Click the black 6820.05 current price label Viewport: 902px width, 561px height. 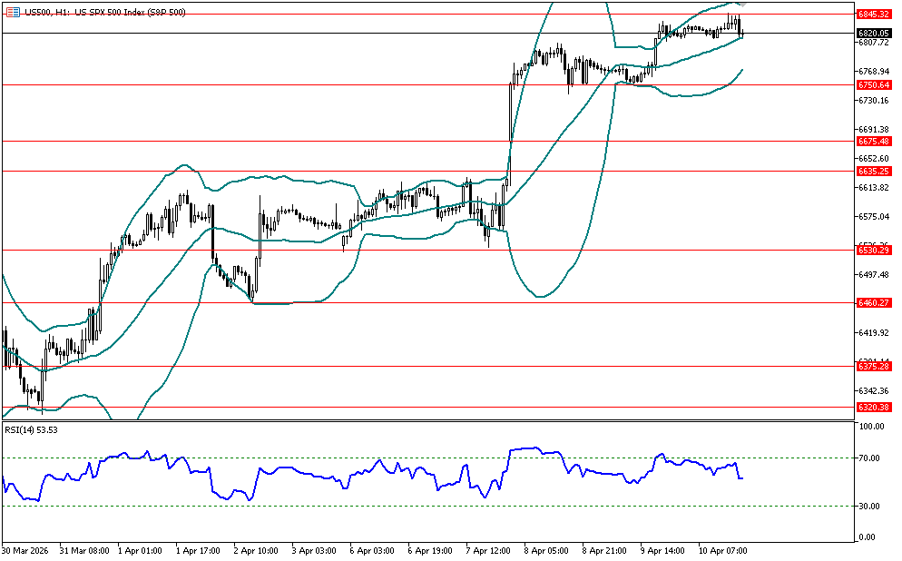(874, 33)
